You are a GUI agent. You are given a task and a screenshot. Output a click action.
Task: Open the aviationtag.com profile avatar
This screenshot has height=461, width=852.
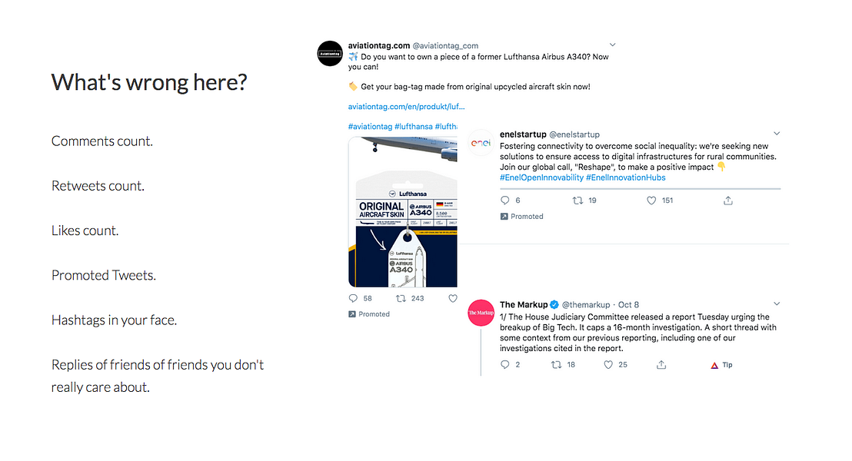coord(329,53)
